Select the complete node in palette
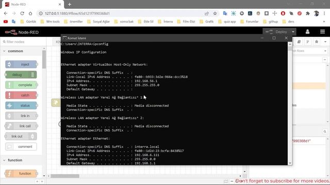330x185 pixels. (x=21, y=85)
